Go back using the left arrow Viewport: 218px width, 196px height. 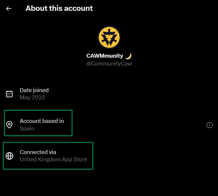pos(8,9)
